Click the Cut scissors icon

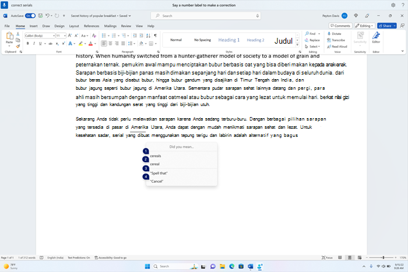click(18, 34)
